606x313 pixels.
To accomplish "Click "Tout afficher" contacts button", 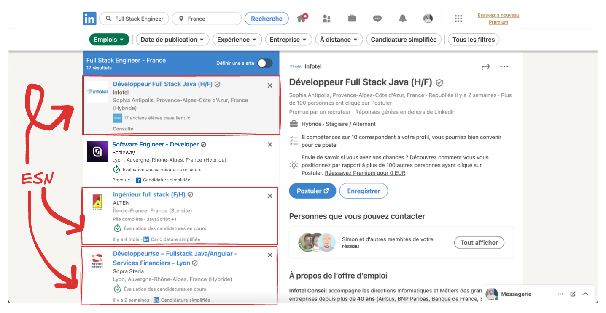I will point(479,242).
